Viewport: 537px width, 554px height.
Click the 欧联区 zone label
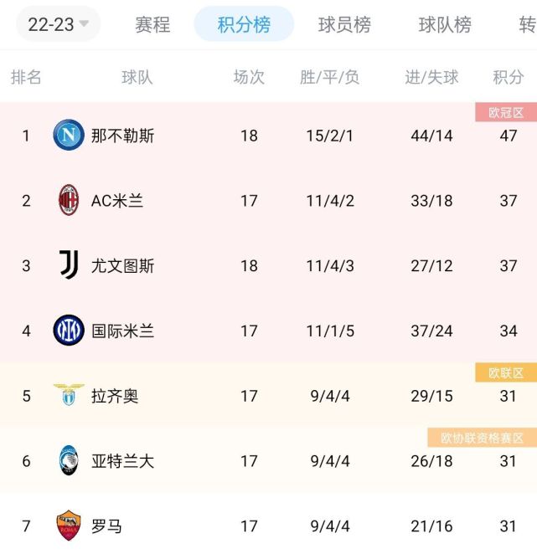tap(506, 373)
